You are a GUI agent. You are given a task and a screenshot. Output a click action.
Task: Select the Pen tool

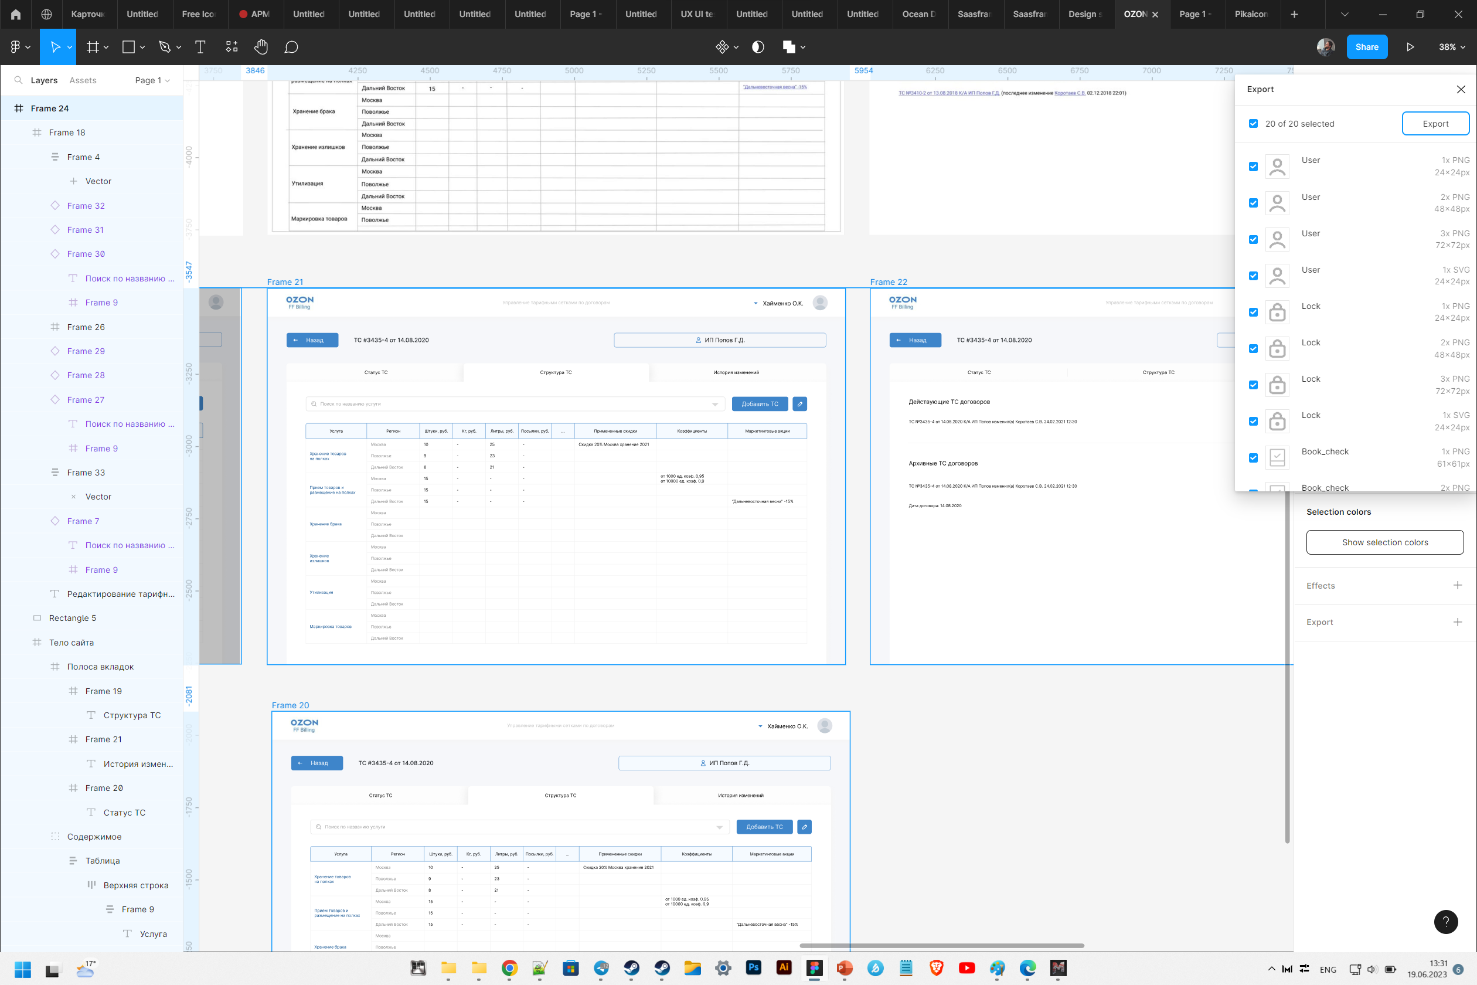tap(165, 47)
